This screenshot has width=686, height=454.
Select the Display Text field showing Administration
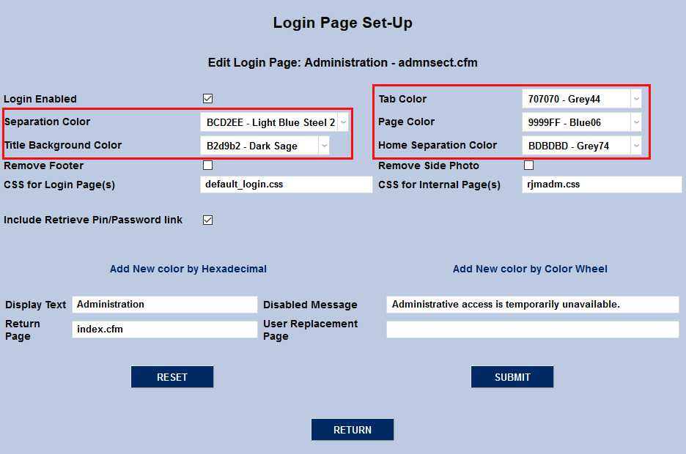coord(164,304)
